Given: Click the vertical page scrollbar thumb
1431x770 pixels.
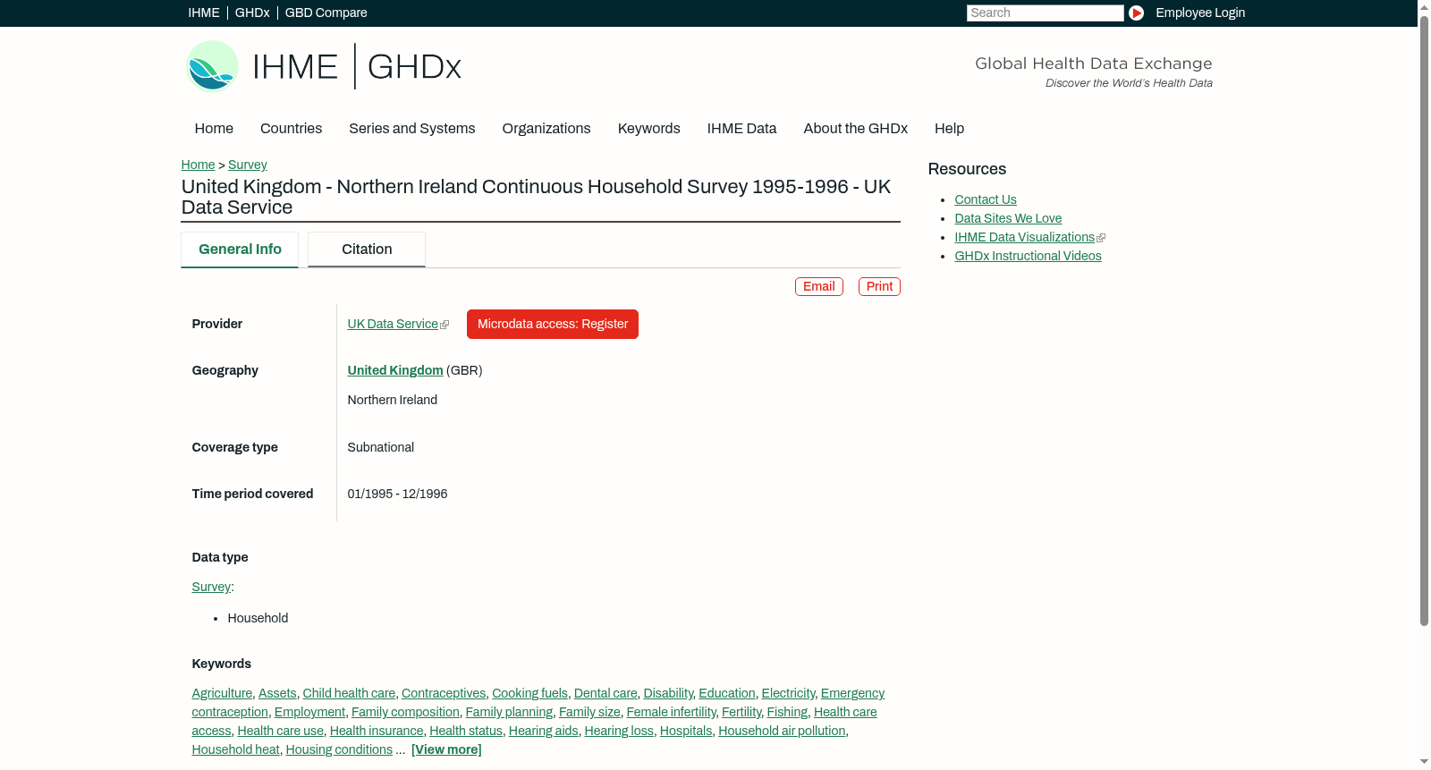Looking at the screenshot, I should coord(1424,319).
